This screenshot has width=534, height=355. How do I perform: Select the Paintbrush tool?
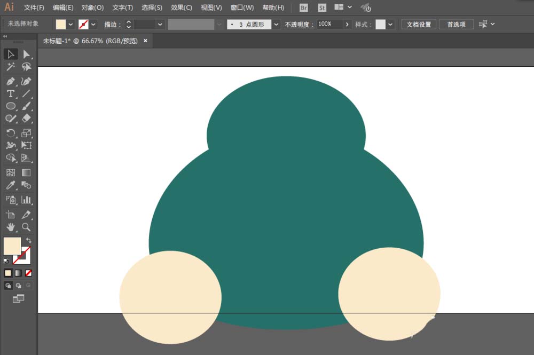(x=26, y=106)
